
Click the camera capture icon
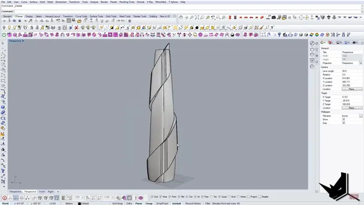tap(274, 17)
